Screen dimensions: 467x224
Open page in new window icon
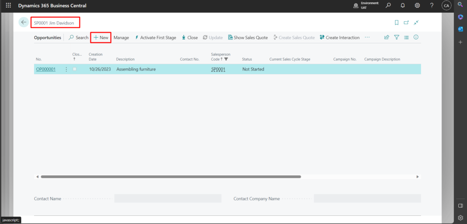click(x=406, y=22)
